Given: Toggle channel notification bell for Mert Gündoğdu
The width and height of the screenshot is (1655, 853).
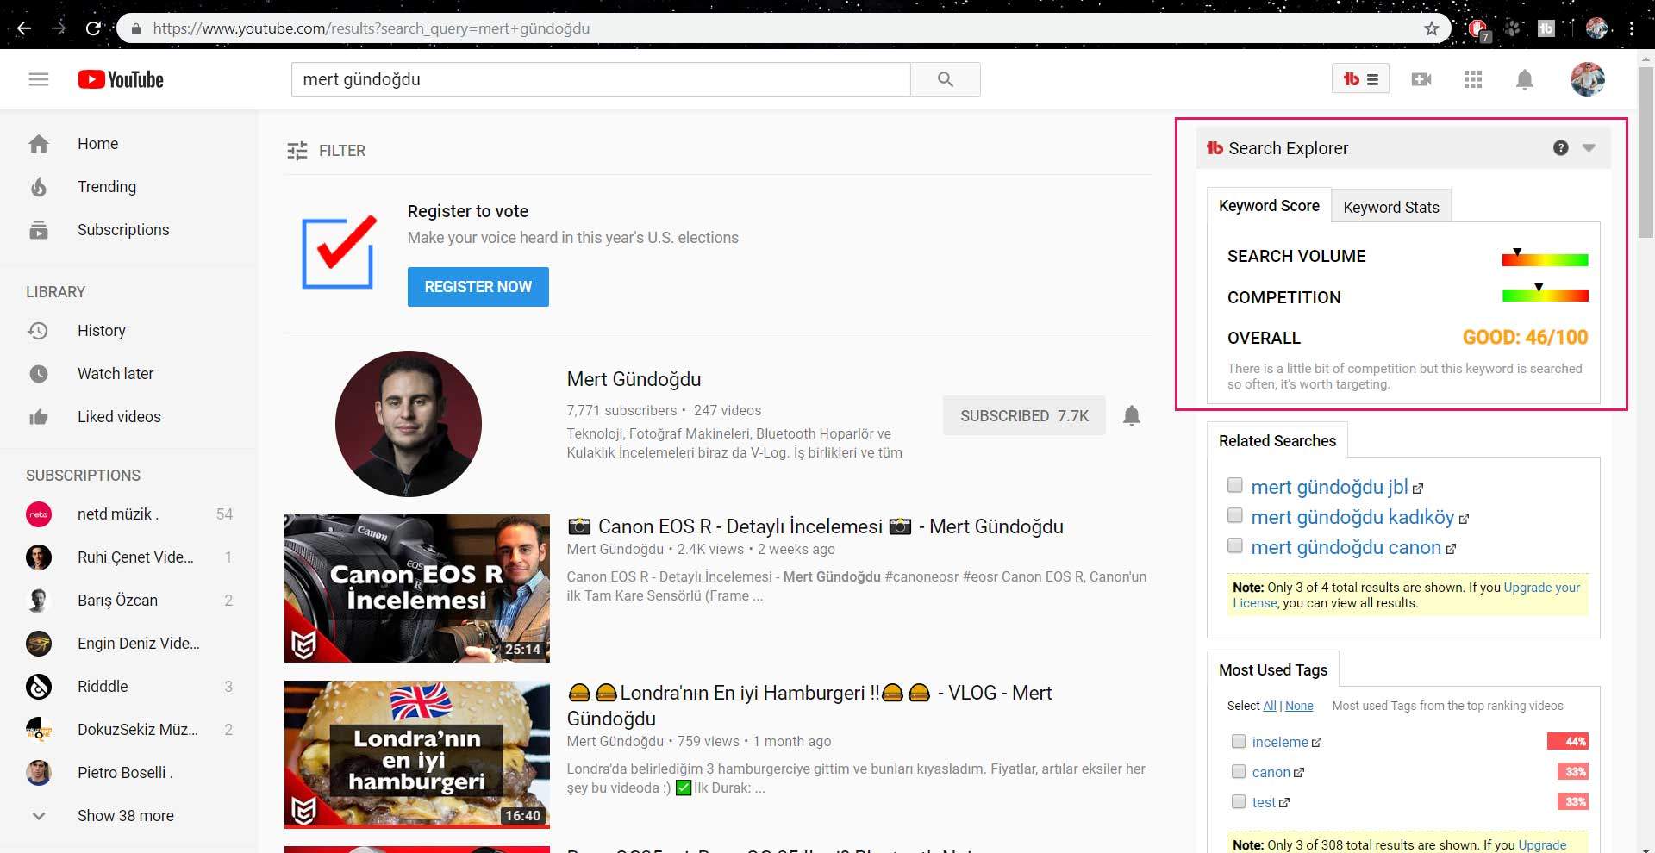Looking at the screenshot, I should [1132, 416].
